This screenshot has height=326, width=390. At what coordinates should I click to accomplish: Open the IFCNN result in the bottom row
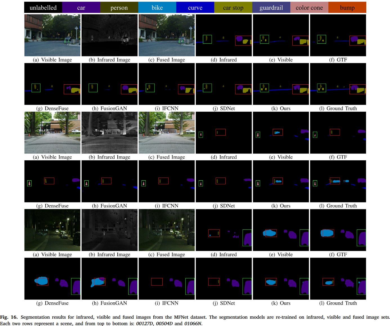tap(167, 278)
